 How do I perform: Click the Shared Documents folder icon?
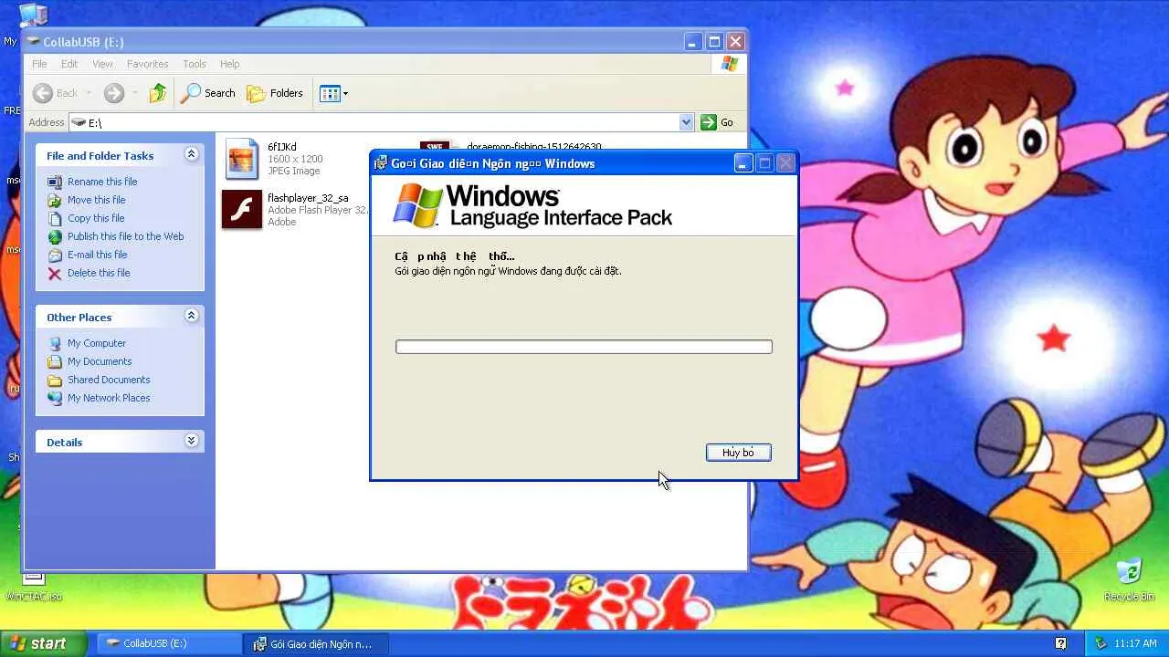click(x=55, y=380)
